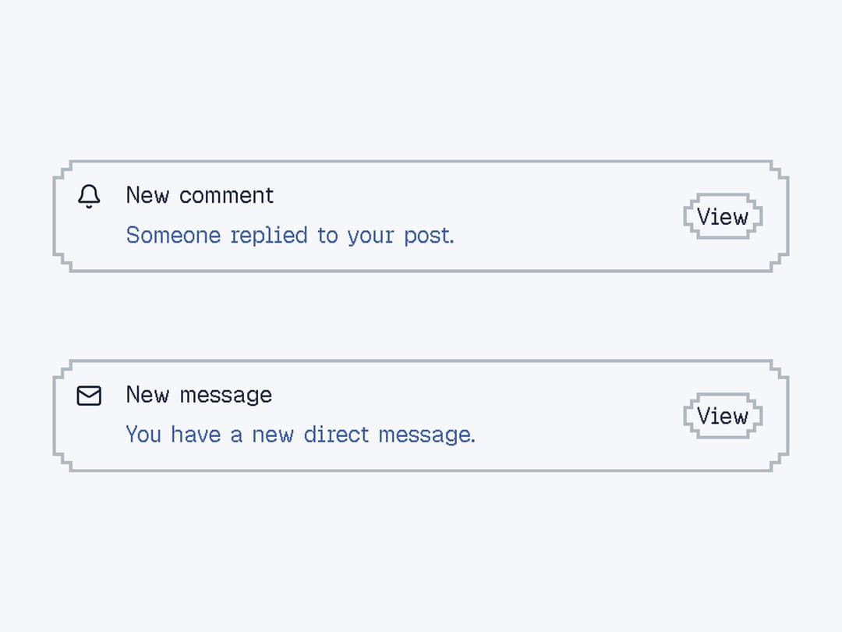Click the word 'comment' in the first card

coord(227,196)
